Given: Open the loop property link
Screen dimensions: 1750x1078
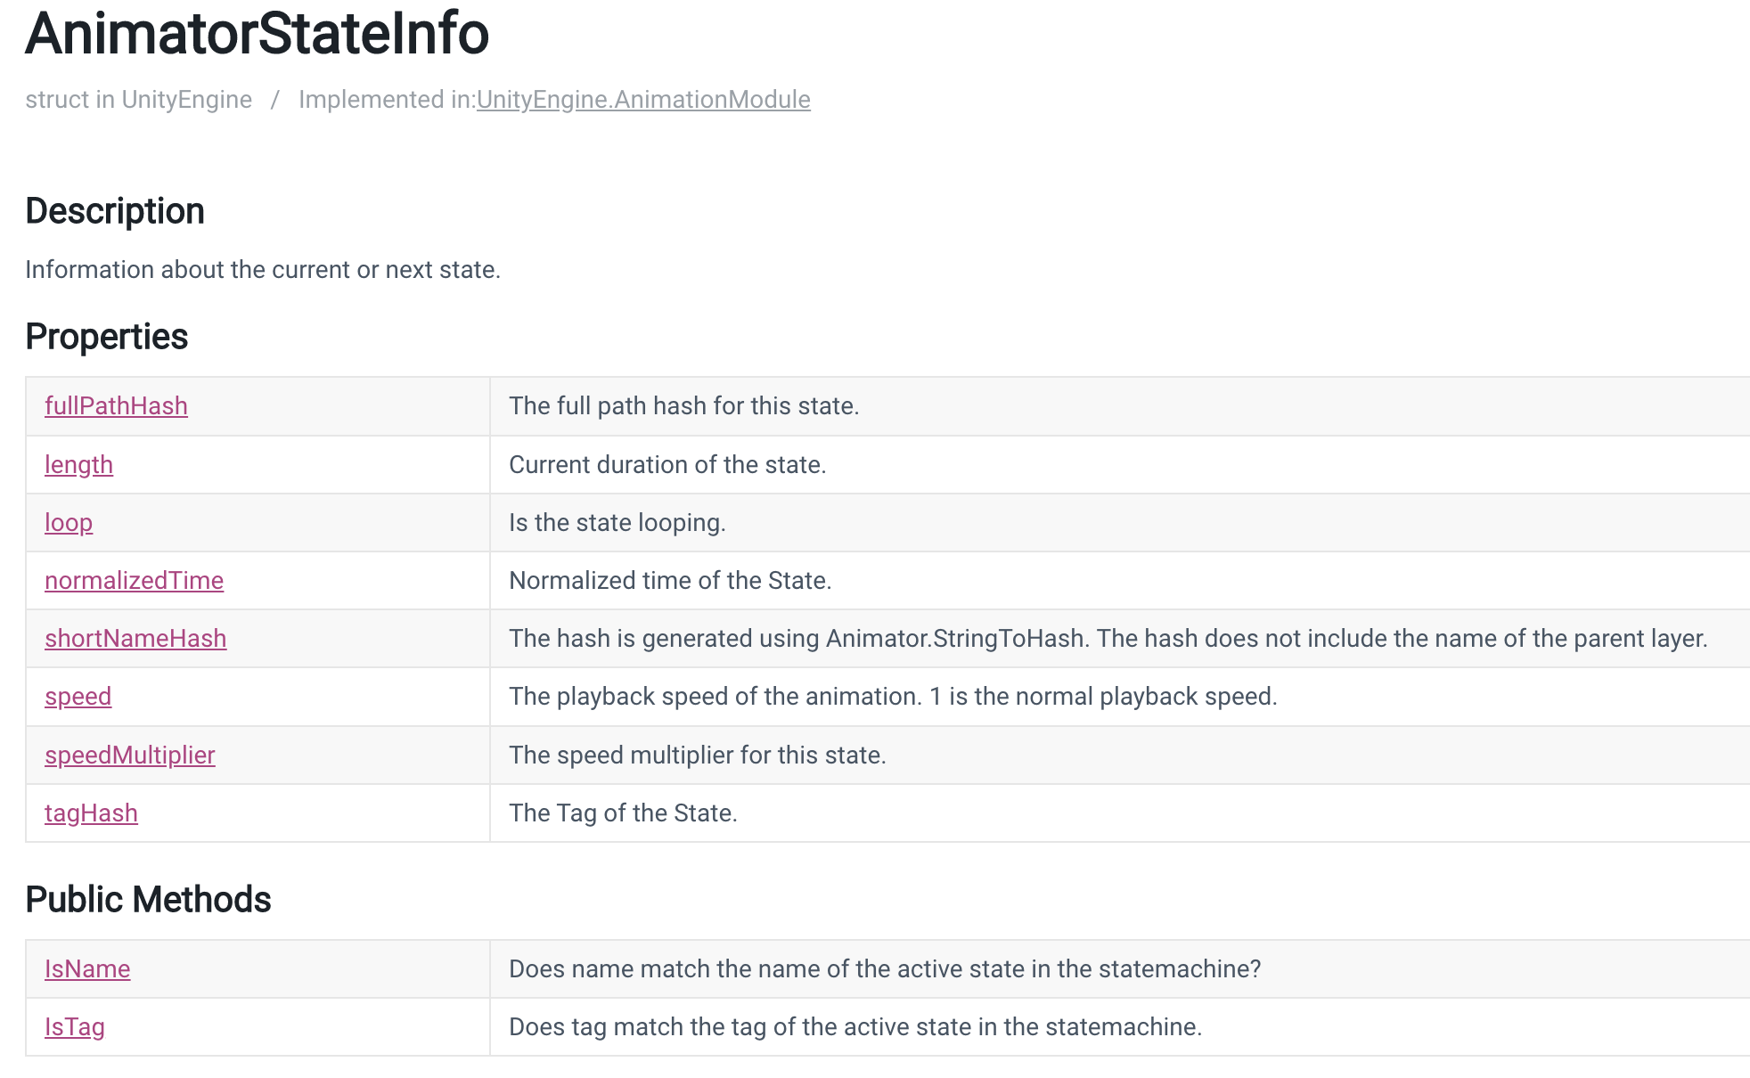Looking at the screenshot, I should click(x=69, y=523).
